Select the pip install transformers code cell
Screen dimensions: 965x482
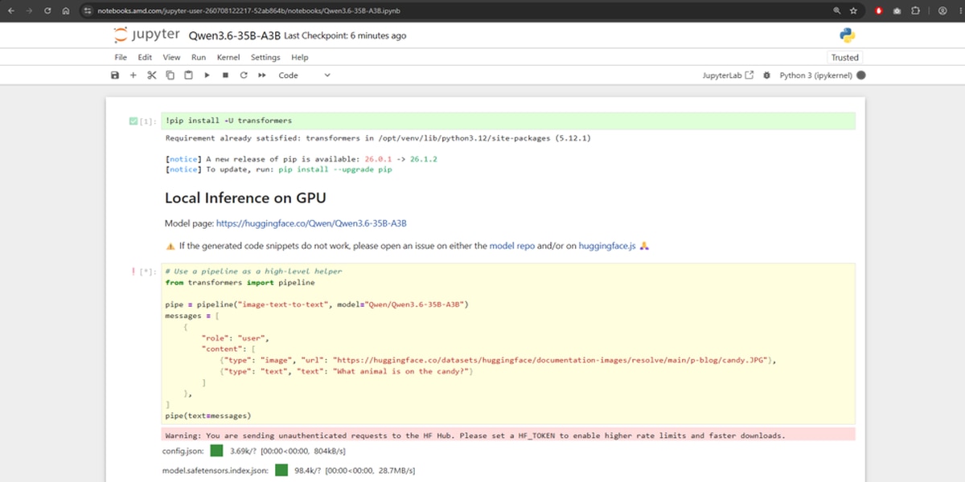tap(508, 120)
